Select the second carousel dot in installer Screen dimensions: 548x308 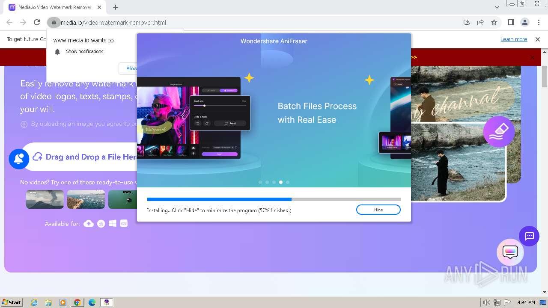point(267,182)
